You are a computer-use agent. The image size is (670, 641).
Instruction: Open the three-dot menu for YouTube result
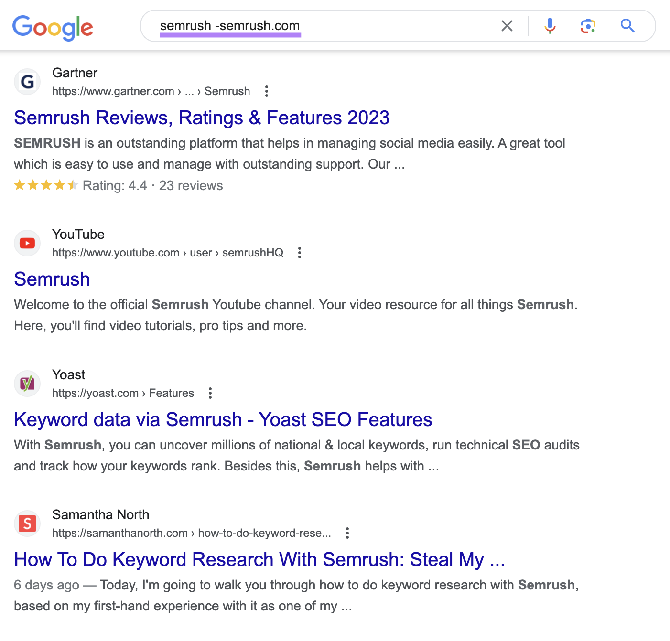point(300,253)
